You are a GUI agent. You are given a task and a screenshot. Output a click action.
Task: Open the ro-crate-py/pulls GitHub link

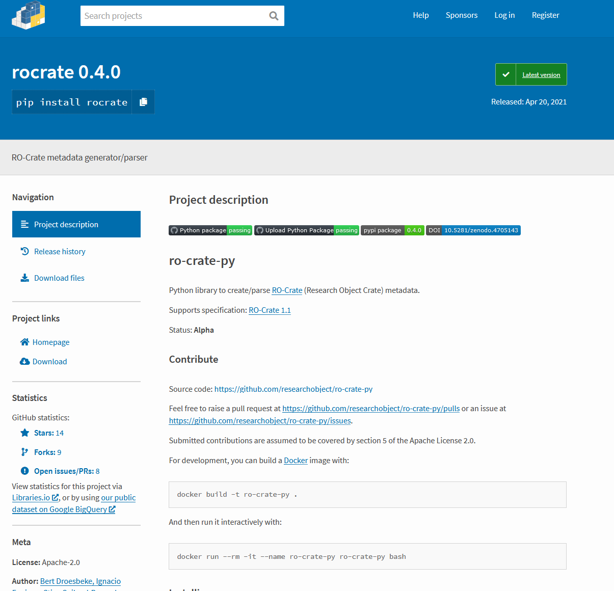click(x=371, y=408)
